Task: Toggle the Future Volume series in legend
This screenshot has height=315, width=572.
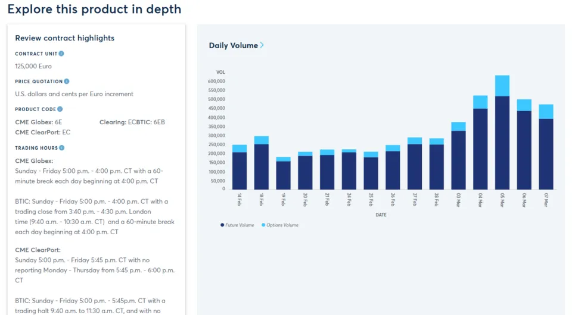Action: (x=240, y=225)
